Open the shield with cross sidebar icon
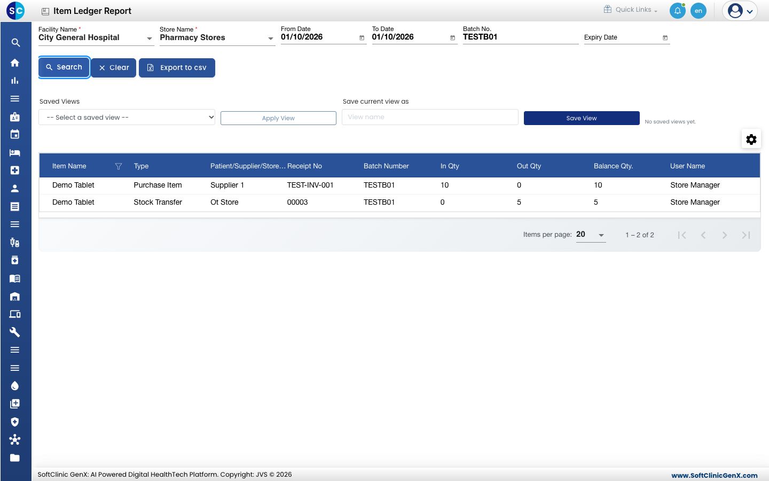The width and height of the screenshot is (769, 481). coord(15,422)
